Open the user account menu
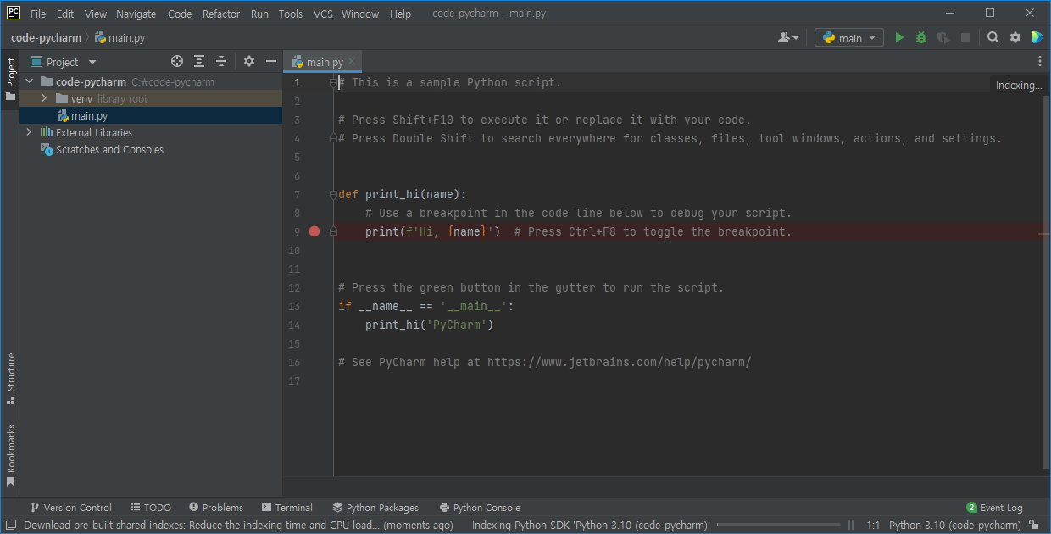This screenshot has height=534, width=1051. coord(788,37)
